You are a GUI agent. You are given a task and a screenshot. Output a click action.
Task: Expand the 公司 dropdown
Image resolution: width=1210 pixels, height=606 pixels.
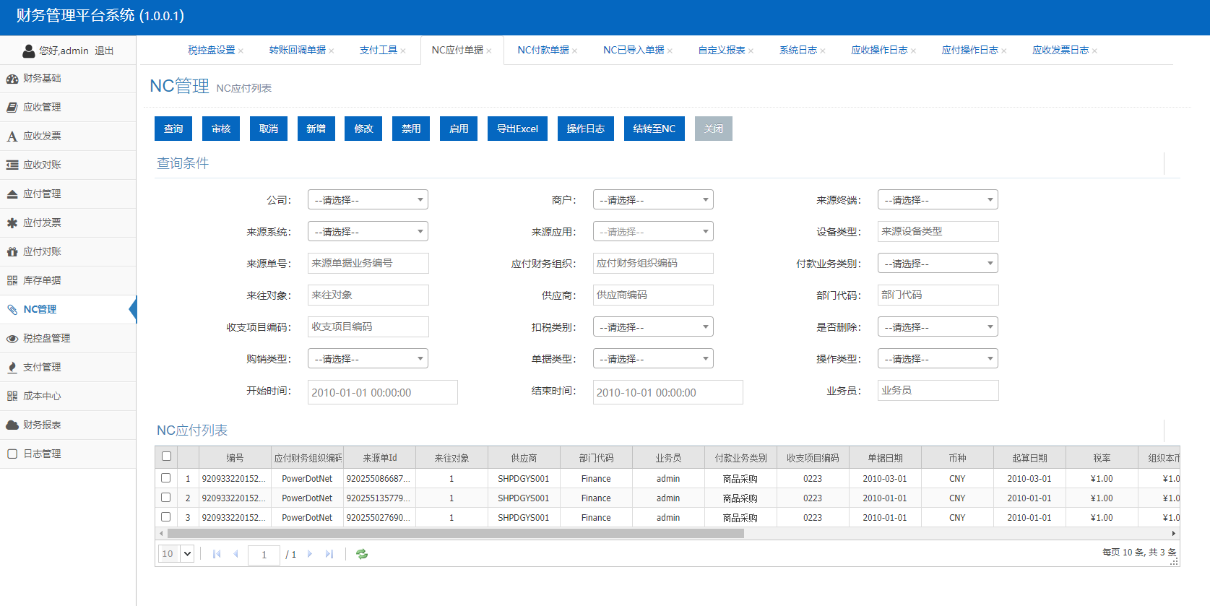368,200
